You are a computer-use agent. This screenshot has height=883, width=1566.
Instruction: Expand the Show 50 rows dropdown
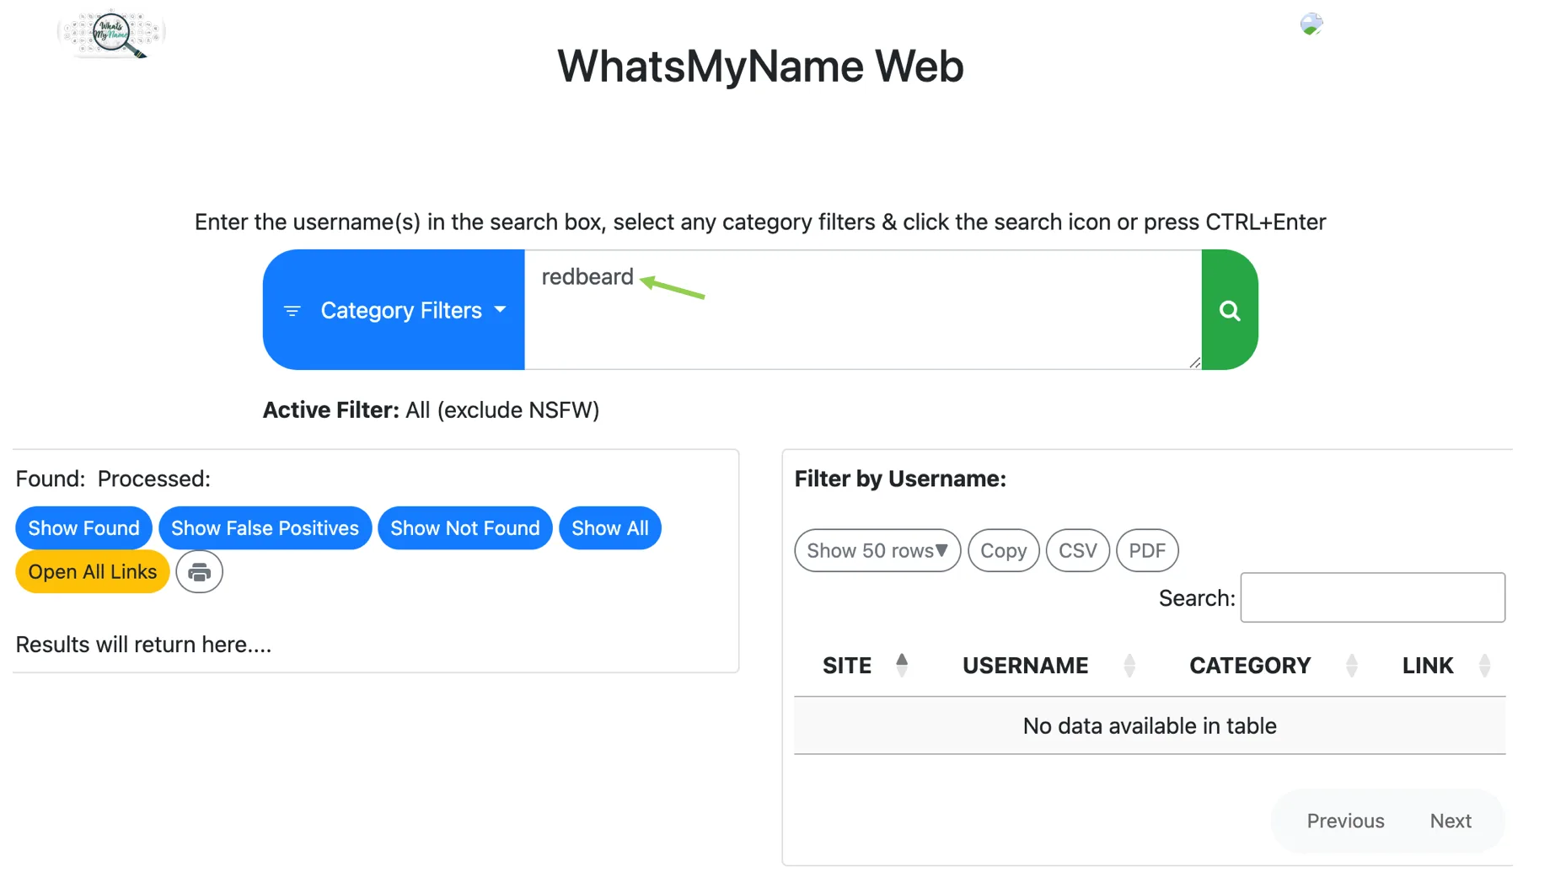click(877, 550)
